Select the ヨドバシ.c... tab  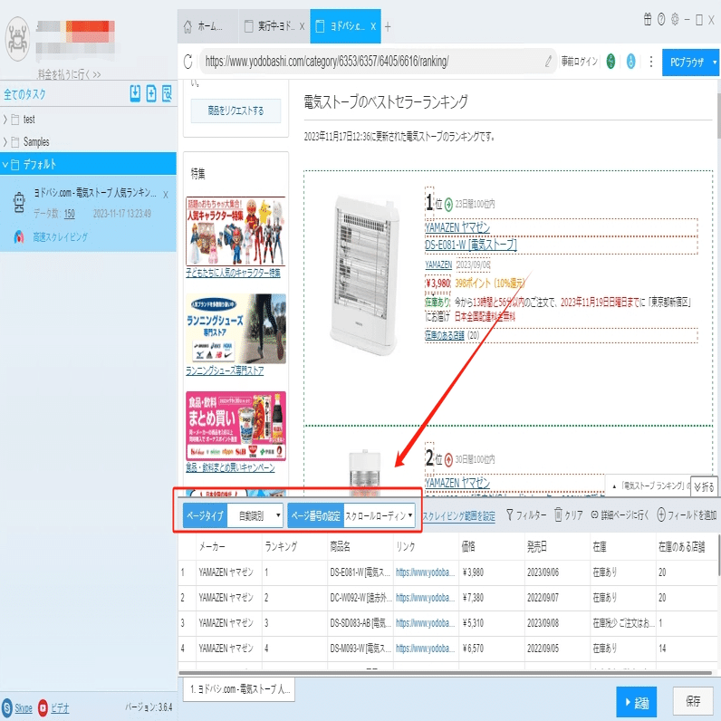coord(345,26)
